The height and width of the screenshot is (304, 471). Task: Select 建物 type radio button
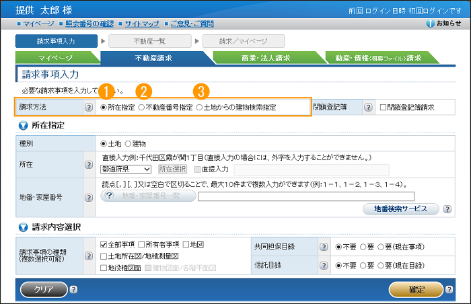point(129,144)
